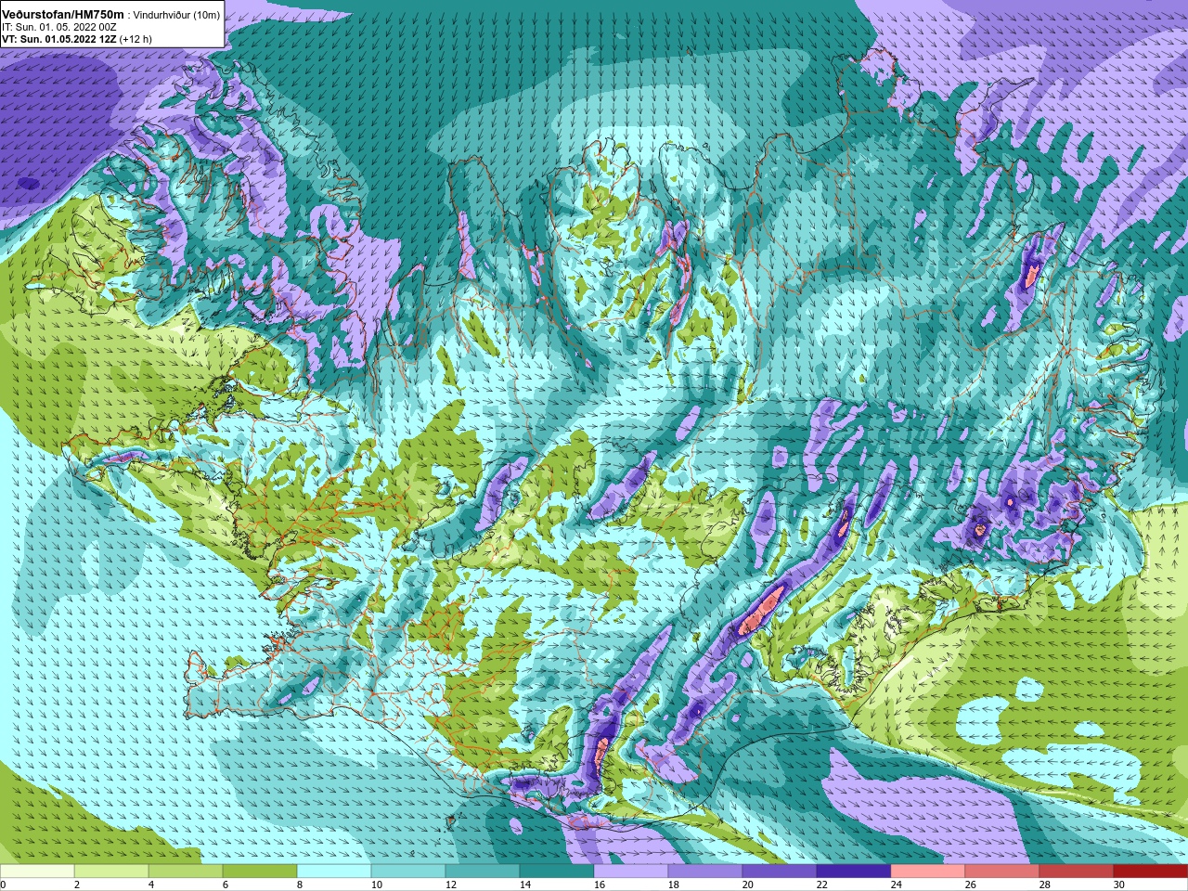1188x891 pixels.
Task: Click the legend value label 28
Action: click(x=1045, y=885)
